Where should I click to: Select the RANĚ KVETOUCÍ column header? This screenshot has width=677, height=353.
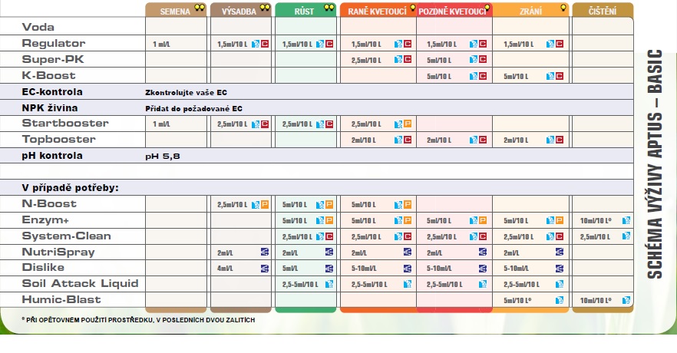pyautogui.click(x=378, y=10)
